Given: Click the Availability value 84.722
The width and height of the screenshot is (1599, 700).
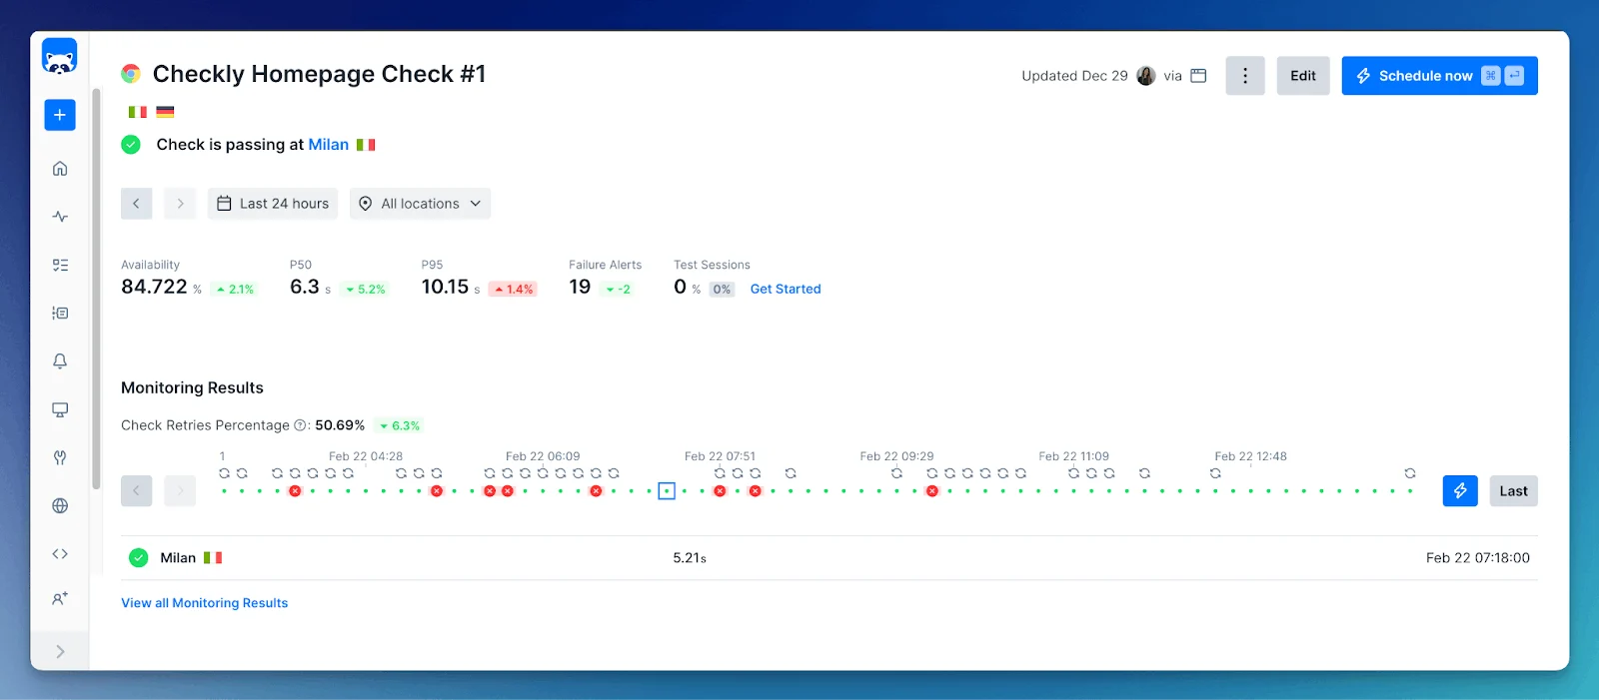Looking at the screenshot, I should (x=154, y=287).
